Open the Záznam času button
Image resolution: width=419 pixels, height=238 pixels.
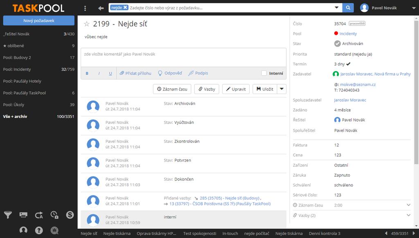tap(172, 89)
